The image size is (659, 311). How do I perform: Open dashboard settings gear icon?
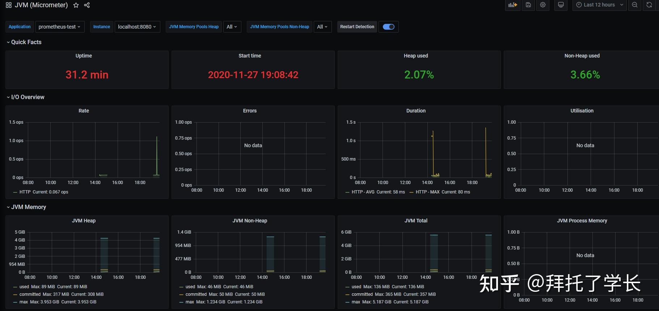tap(543, 5)
